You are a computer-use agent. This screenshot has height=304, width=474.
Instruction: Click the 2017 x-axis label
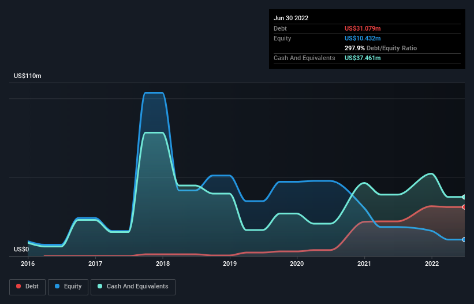[95, 264]
